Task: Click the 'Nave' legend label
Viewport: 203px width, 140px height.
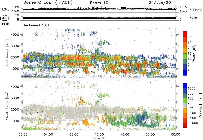Action: pos(193,18)
